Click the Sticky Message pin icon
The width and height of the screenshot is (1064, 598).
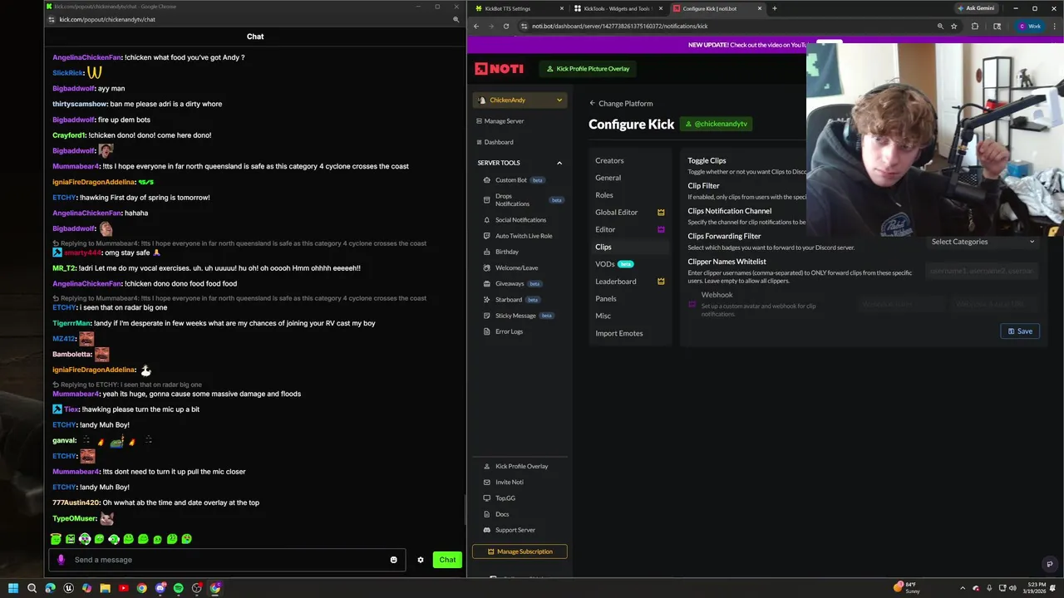(487, 316)
